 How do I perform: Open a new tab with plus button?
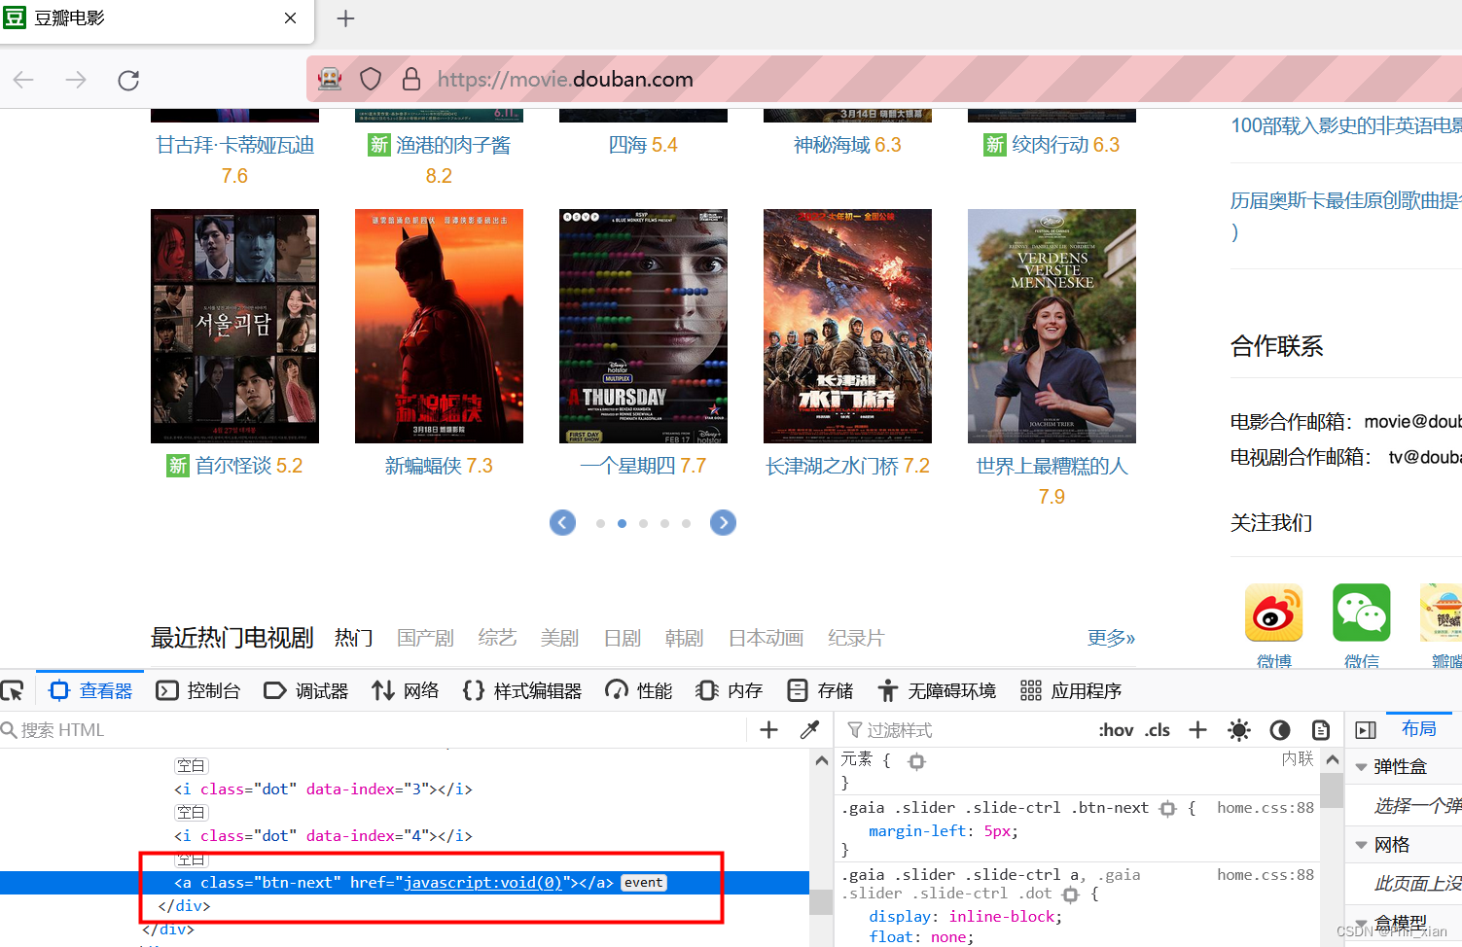[345, 18]
